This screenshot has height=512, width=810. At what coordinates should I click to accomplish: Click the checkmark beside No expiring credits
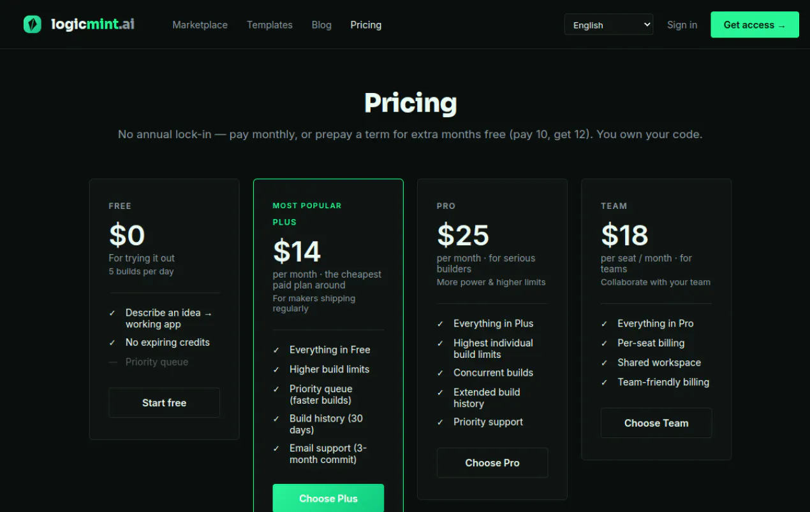click(x=112, y=343)
